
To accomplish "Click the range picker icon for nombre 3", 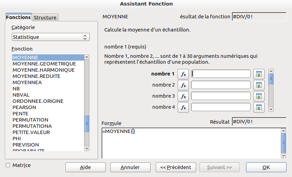I will pos(259,96).
